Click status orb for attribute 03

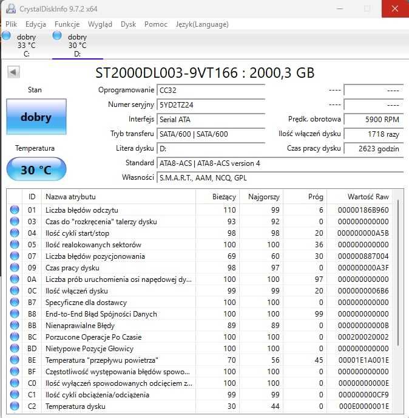(15, 221)
